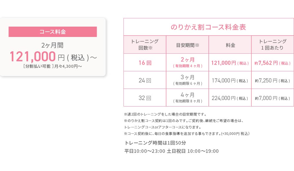Click the 約7,250円 per-session cell
Image resolution: width=294 pixels, height=171 pixels.
273,80
